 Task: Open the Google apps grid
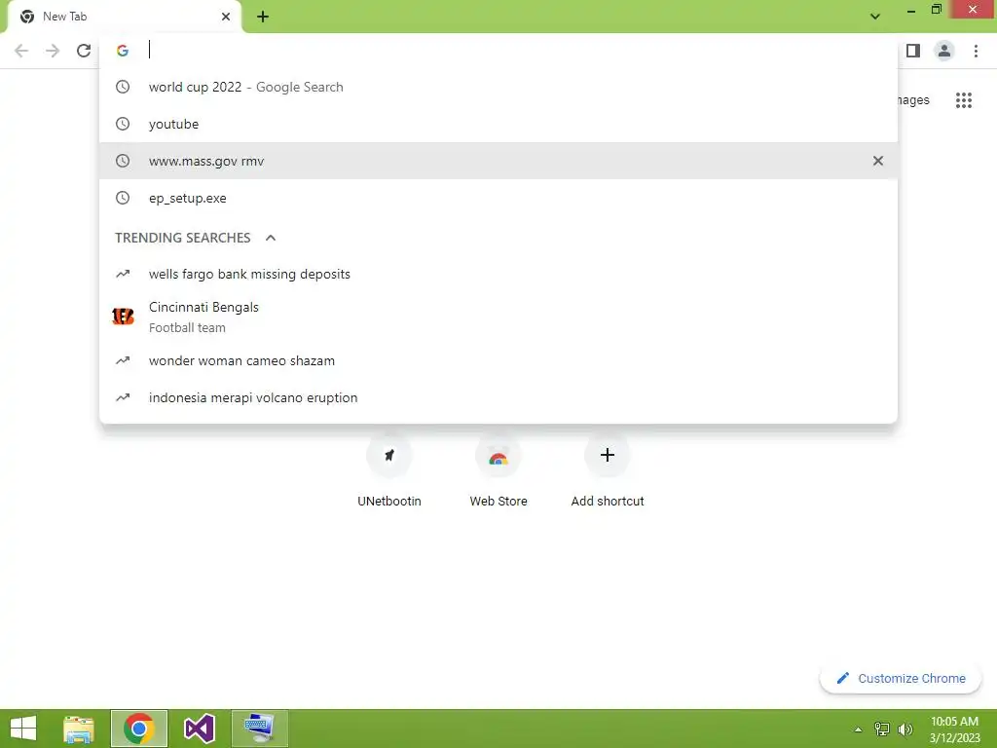(x=963, y=100)
